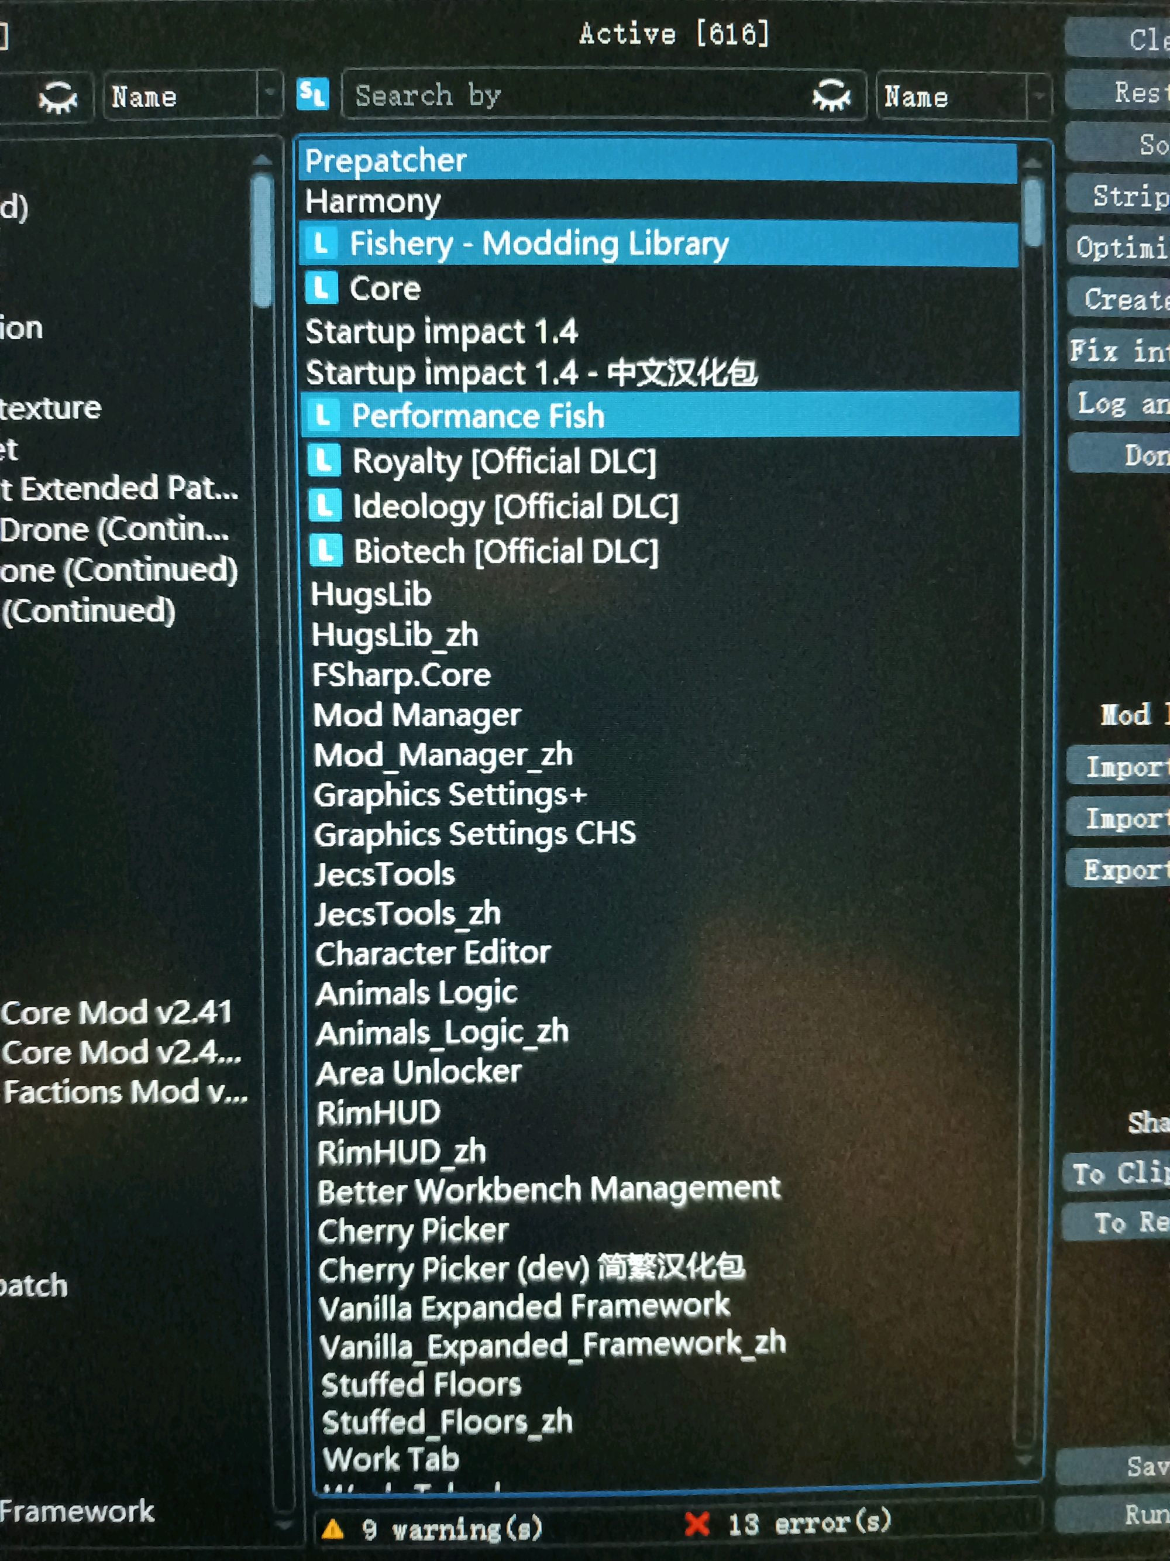1170x1561 pixels.
Task: Open the Name dropdown for the left list
Action: [192, 95]
